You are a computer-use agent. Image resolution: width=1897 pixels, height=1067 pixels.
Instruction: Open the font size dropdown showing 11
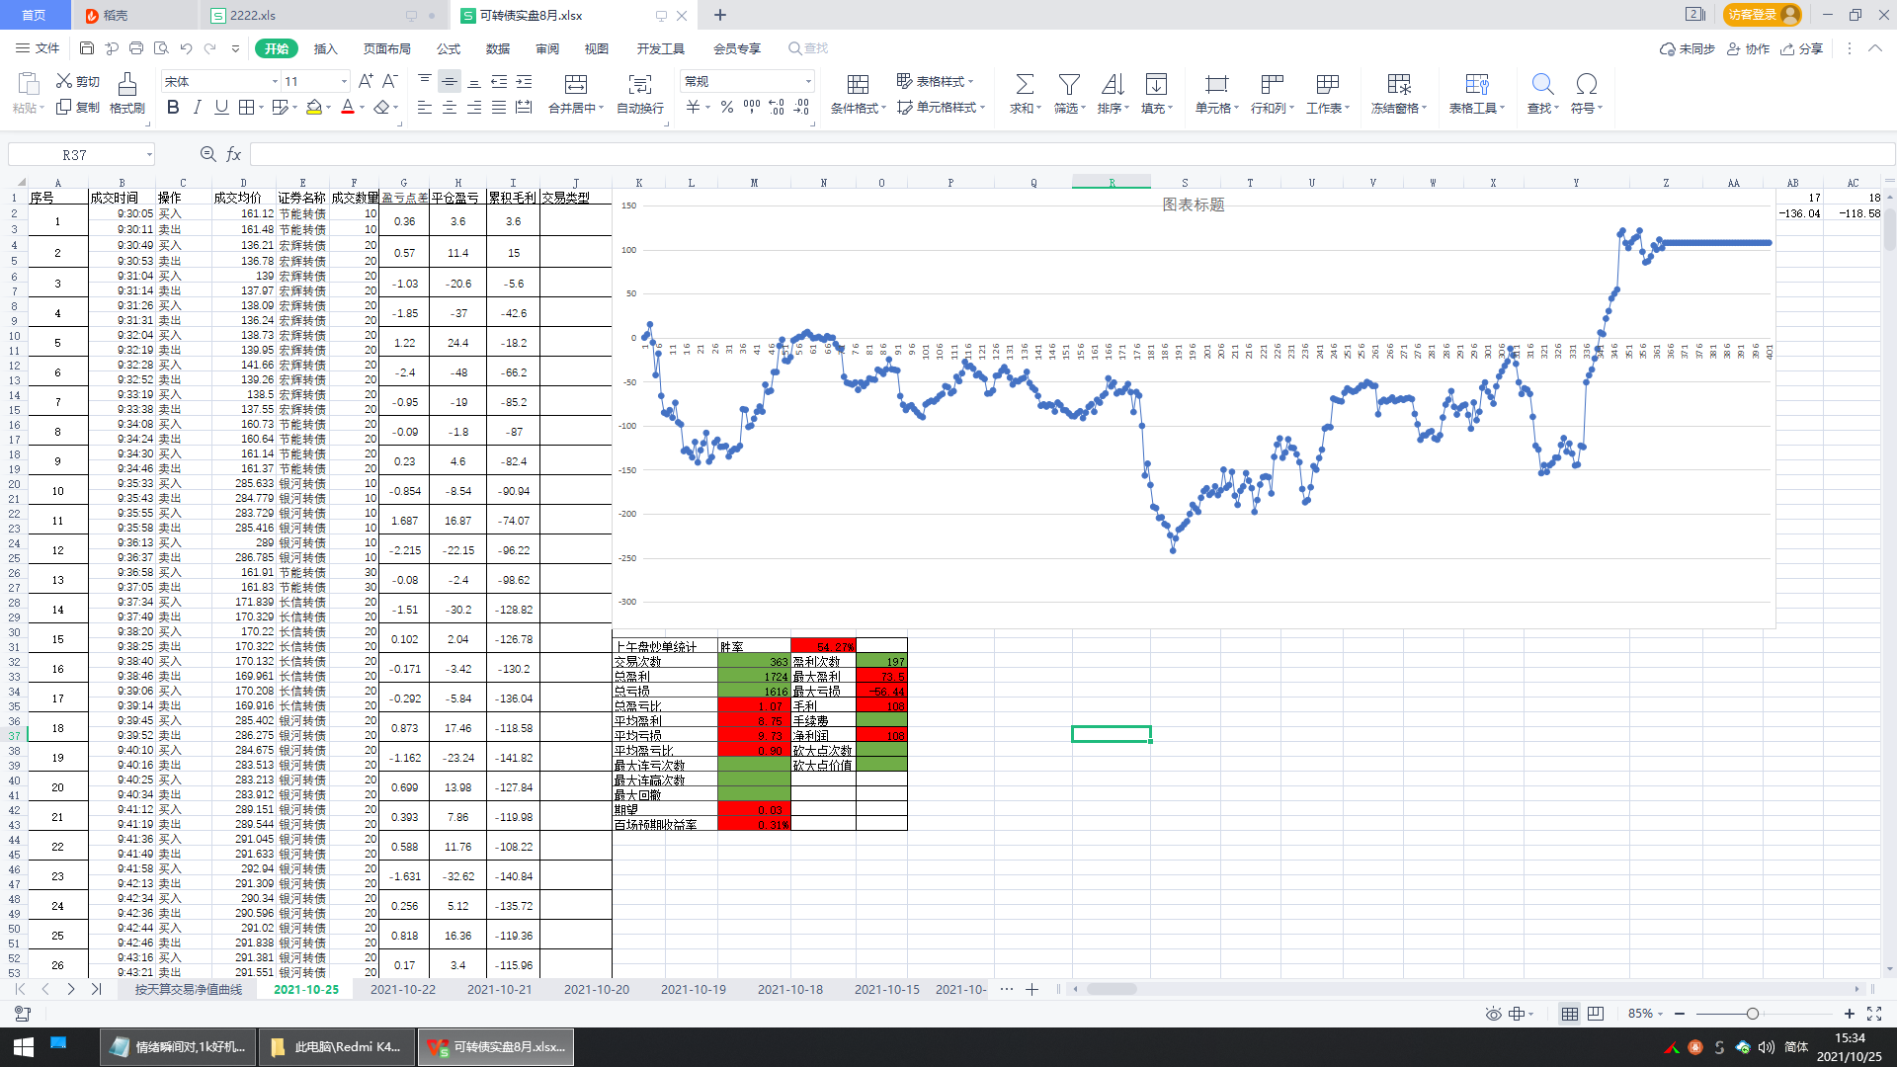point(344,81)
